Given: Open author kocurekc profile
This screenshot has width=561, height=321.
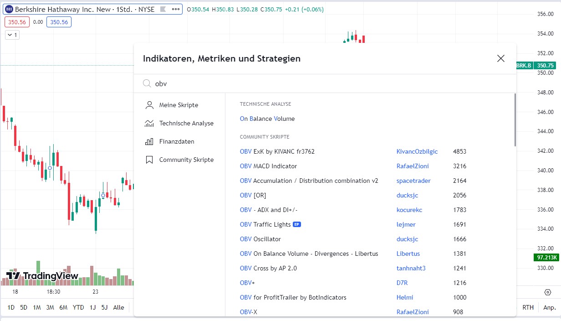Looking at the screenshot, I should 409,210.
